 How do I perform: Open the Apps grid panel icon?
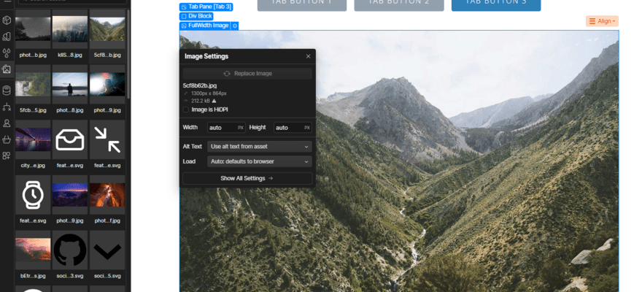click(6, 155)
